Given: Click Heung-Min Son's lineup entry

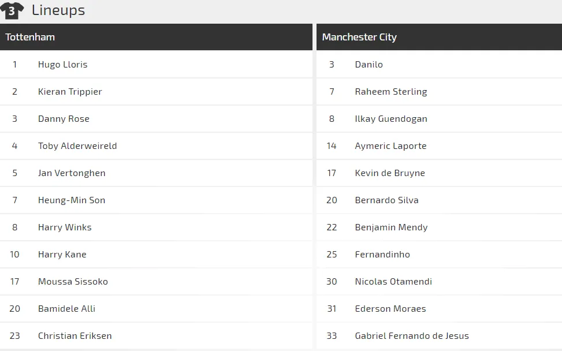Looking at the screenshot, I should tap(70, 200).
